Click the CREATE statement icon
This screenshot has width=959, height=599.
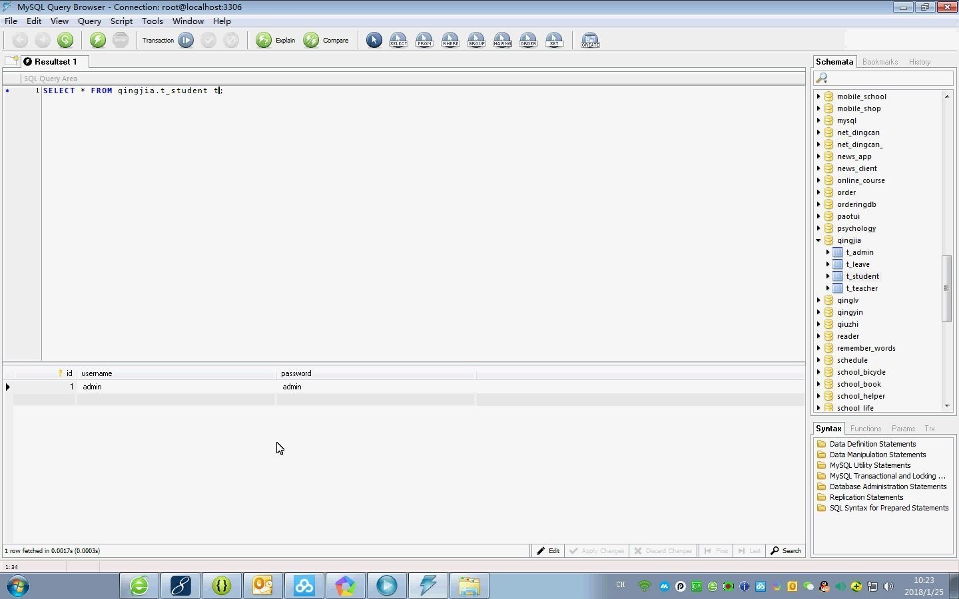point(590,41)
